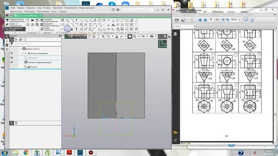Expand the Elements panel dropdown arrow

[57, 33]
